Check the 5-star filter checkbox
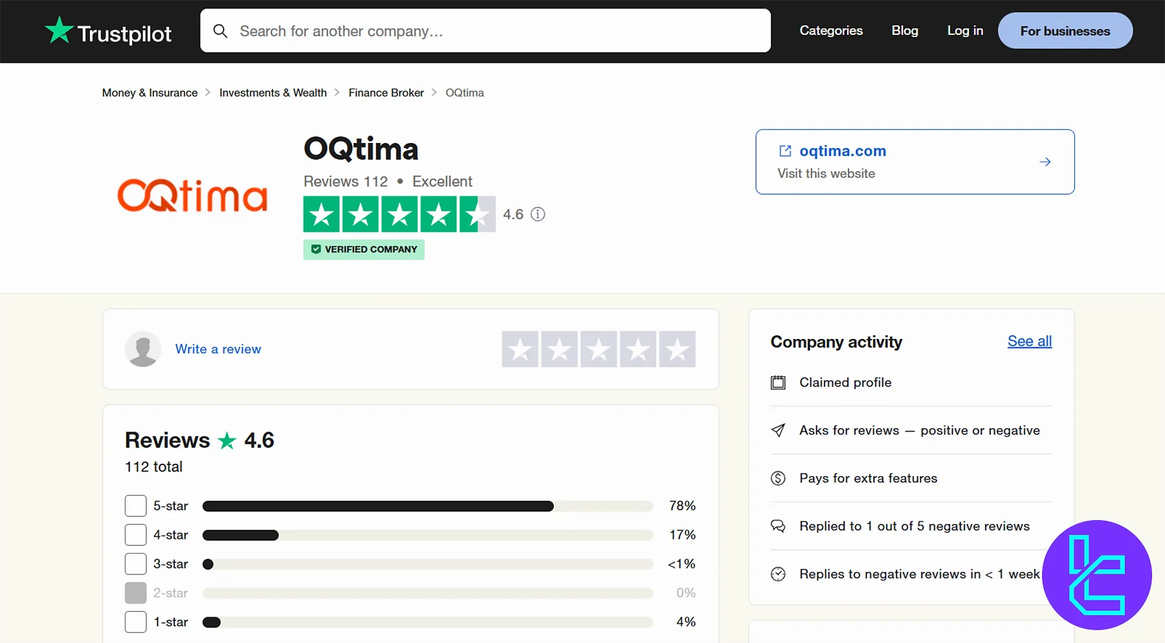 pyautogui.click(x=136, y=506)
